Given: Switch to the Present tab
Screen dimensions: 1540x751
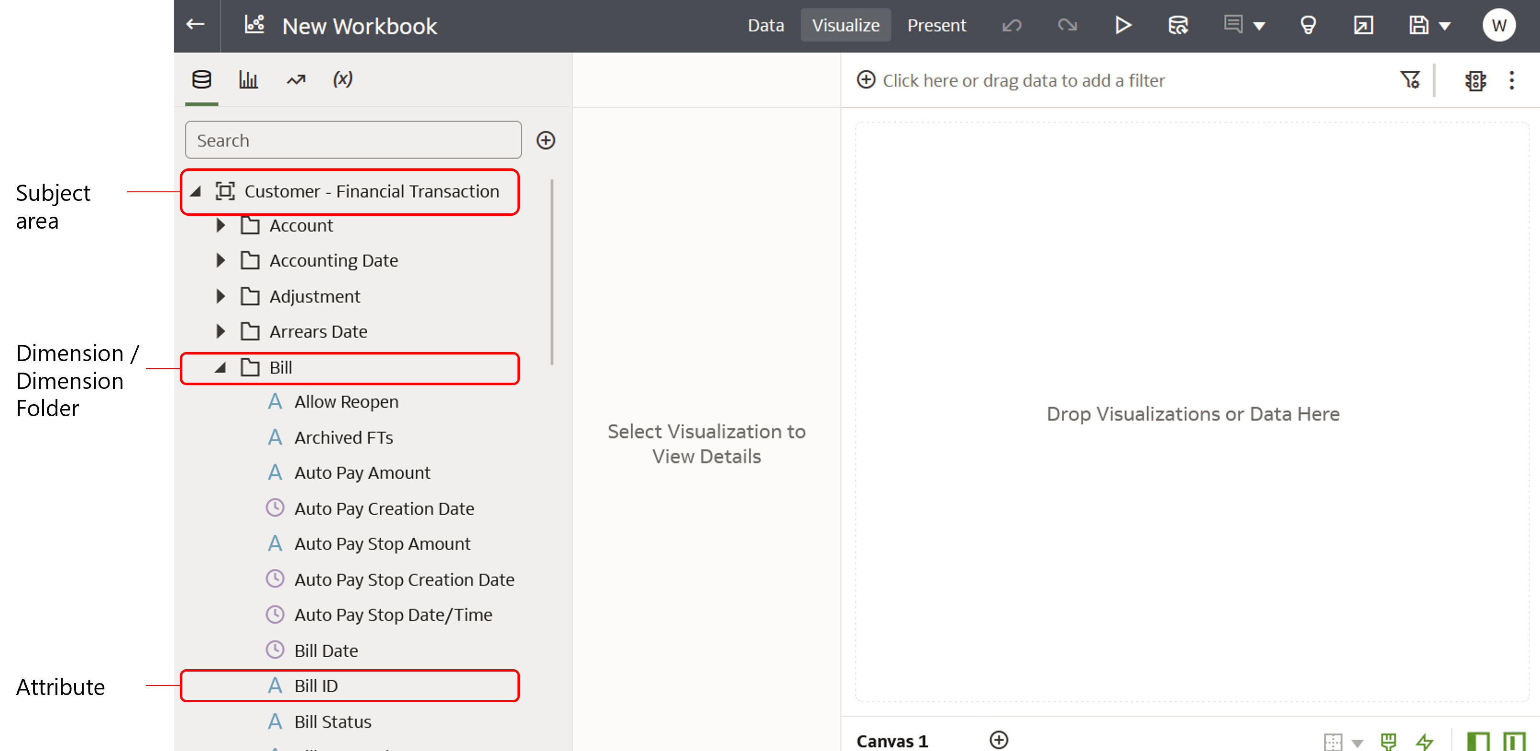Looking at the screenshot, I should [x=936, y=25].
